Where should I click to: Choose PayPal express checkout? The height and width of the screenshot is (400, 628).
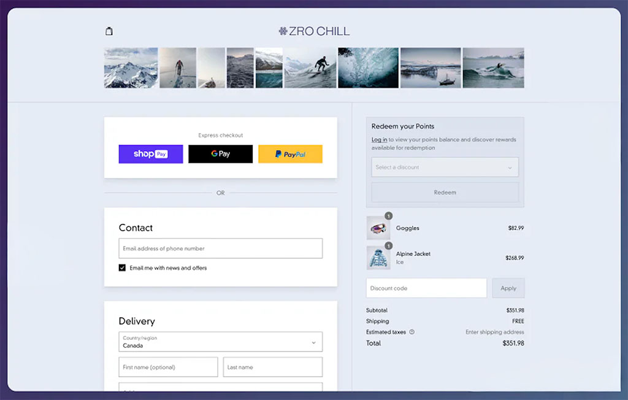pyautogui.click(x=290, y=154)
